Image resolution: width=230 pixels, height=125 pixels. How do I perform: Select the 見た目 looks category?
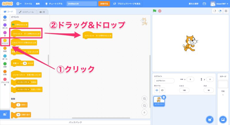5,26
